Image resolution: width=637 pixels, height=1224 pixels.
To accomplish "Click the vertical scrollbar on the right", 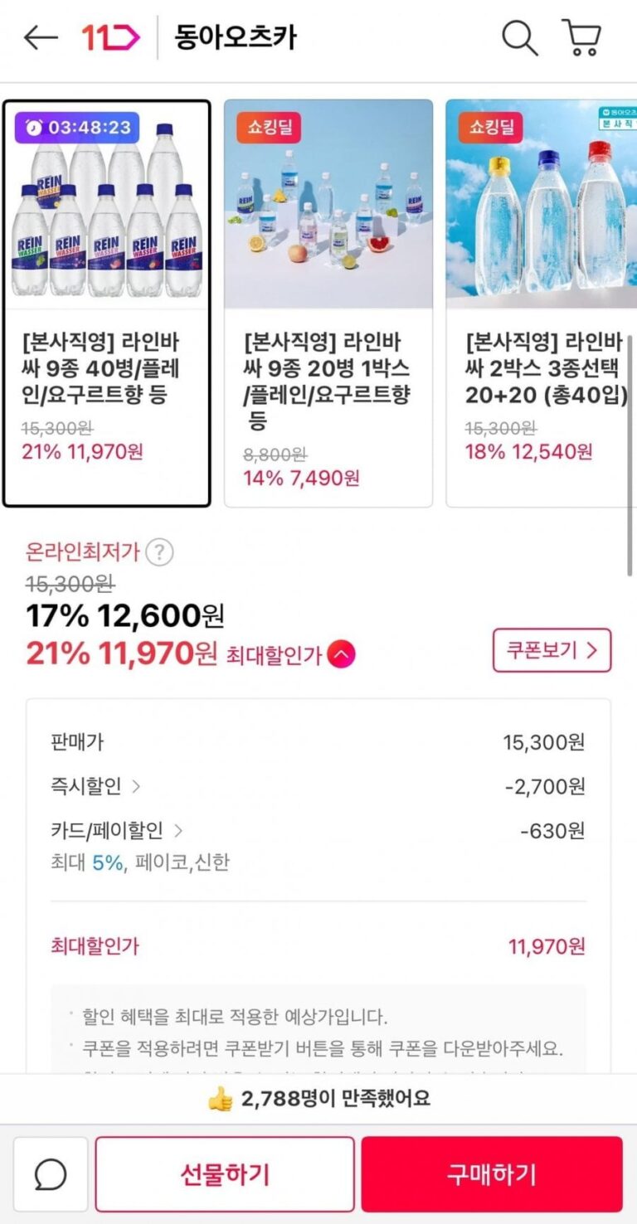I will pos(630,454).
